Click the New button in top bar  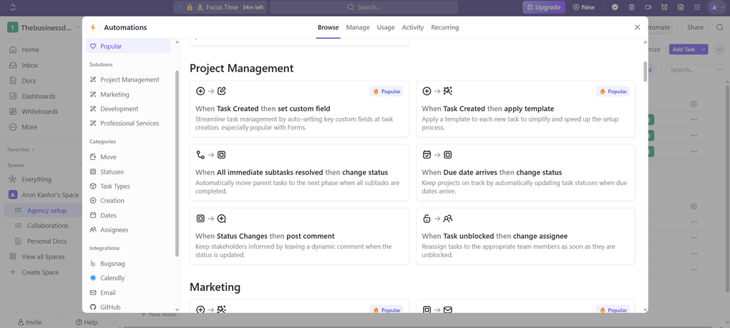584,7
